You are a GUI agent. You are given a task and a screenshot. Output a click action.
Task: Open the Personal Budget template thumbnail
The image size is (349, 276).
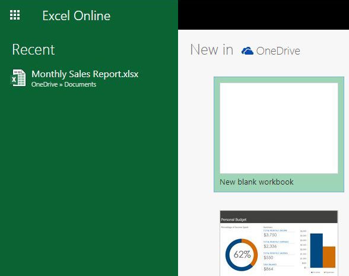(279, 243)
